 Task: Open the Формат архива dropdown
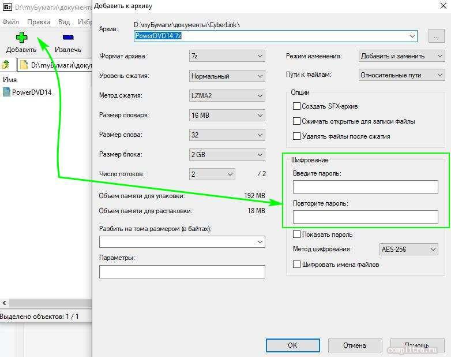point(227,55)
